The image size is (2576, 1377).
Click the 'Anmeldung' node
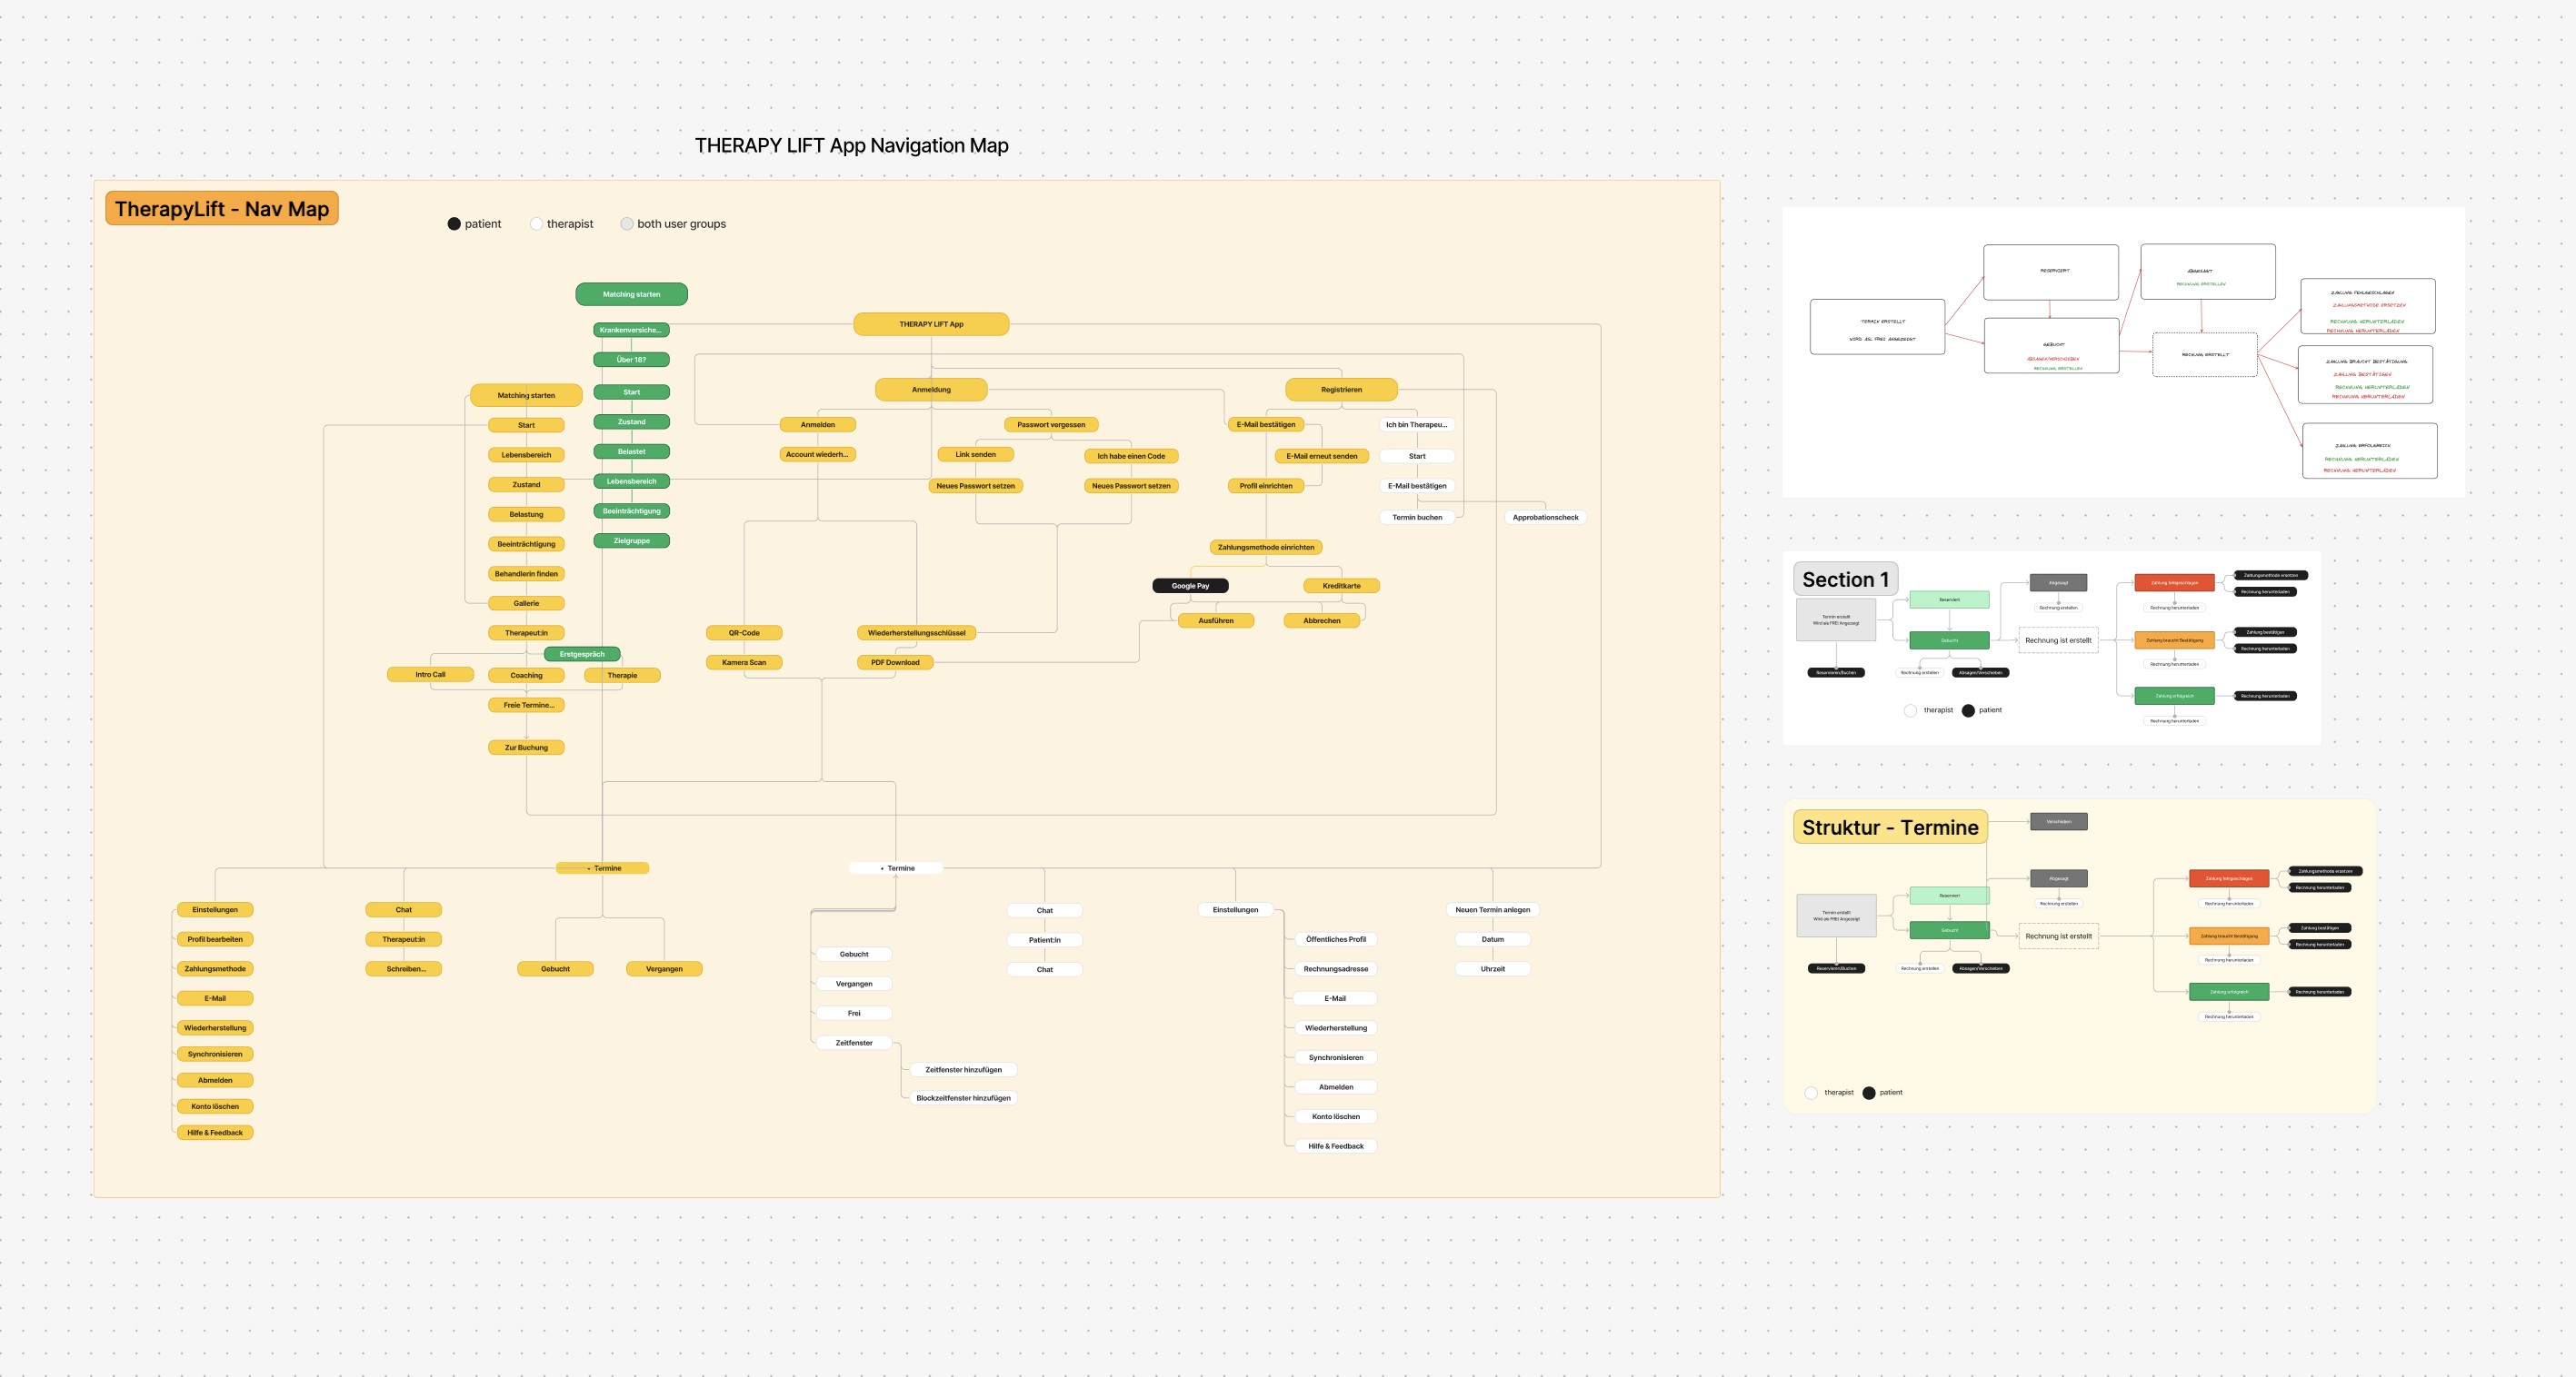931,390
